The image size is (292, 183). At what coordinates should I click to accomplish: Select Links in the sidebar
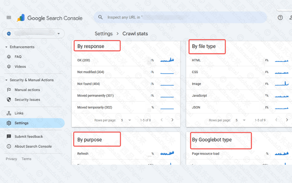click(19, 113)
